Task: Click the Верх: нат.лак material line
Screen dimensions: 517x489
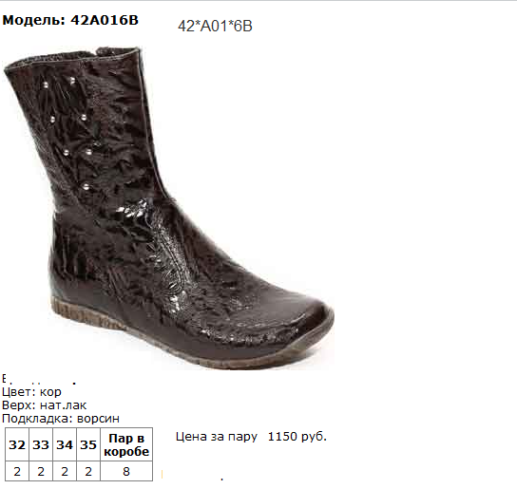Action: pyautogui.click(x=44, y=405)
